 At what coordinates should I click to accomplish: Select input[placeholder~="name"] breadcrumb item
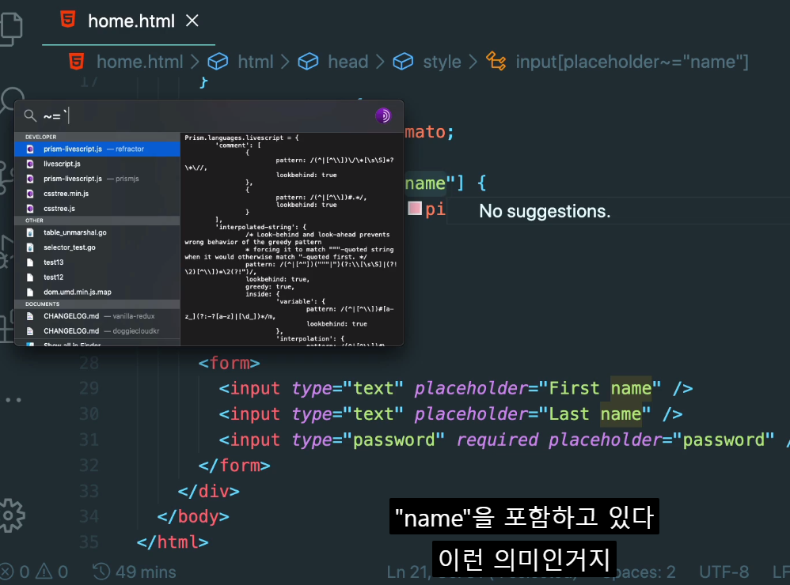[x=632, y=62]
